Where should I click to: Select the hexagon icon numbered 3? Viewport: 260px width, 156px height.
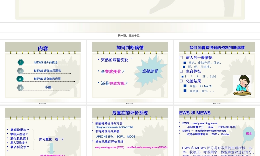coord(20,79)
